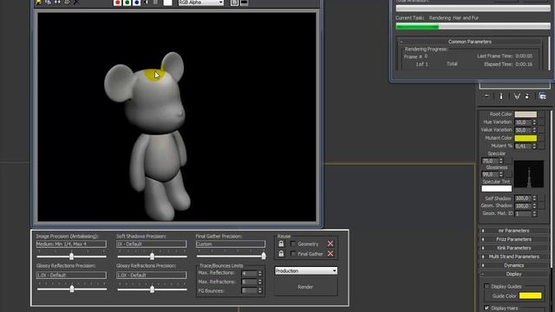Toggle the monochrome icon in render window

[x=155, y=3]
